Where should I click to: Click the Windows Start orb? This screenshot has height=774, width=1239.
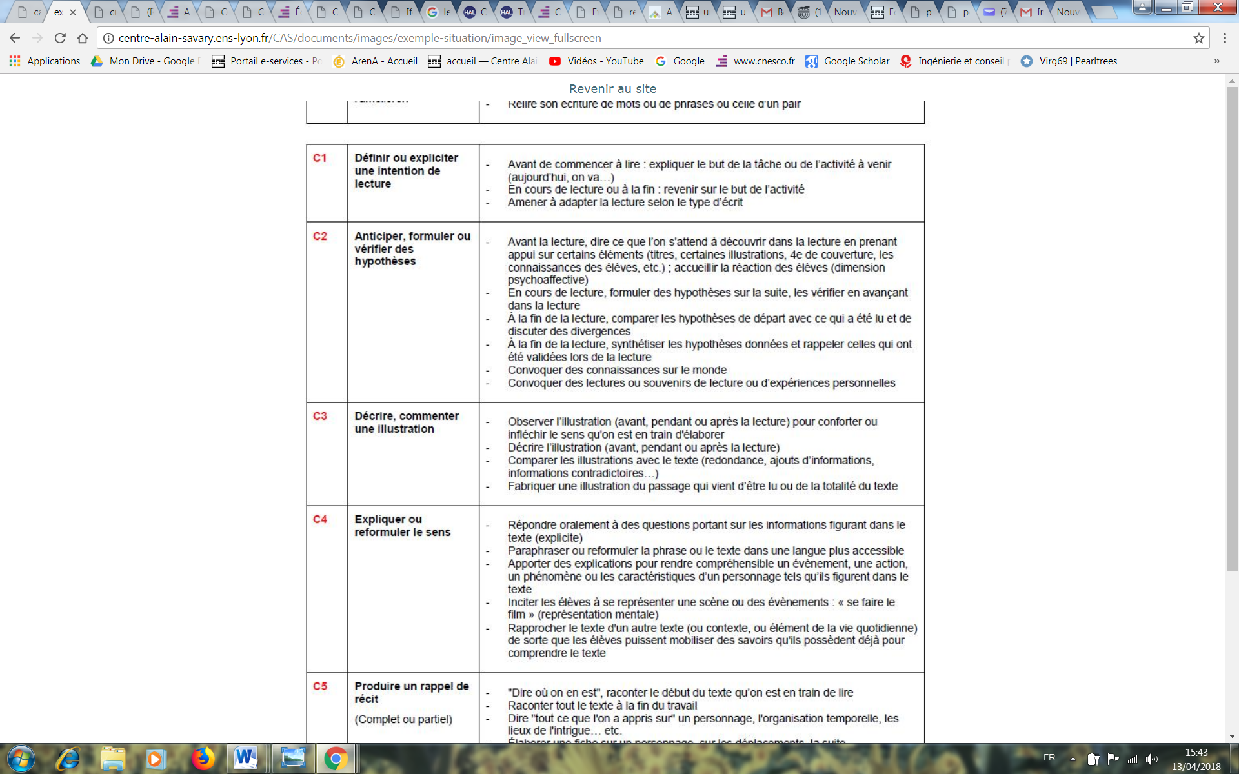click(x=21, y=759)
